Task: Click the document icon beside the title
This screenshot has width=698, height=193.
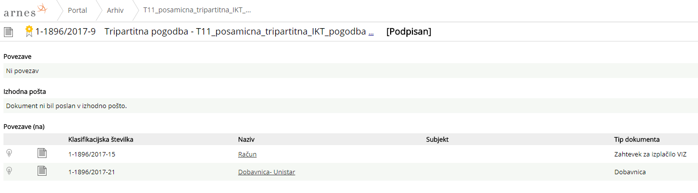Action: (x=8, y=32)
